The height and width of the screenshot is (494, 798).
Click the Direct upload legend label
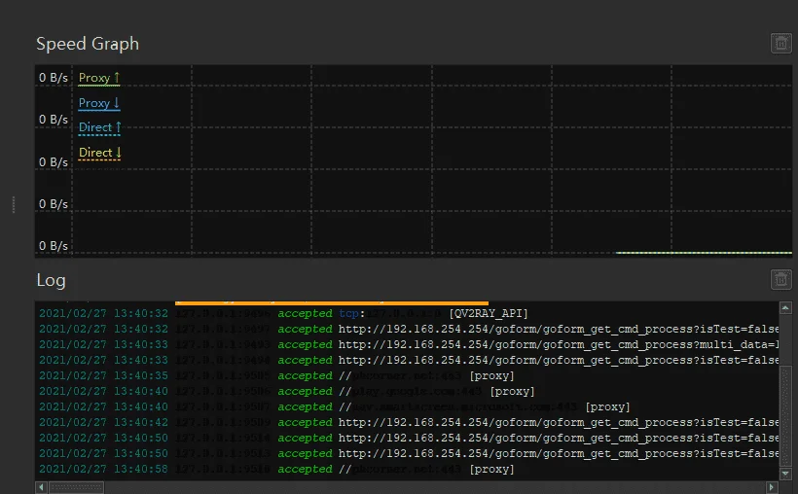pyautogui.click(x=99, y=127)
